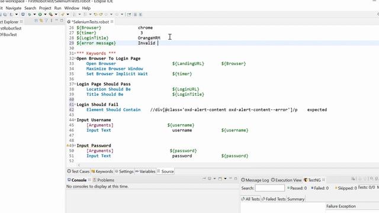Minimize the Console panel
Viewport: 379px width, 213px height.
230,179
